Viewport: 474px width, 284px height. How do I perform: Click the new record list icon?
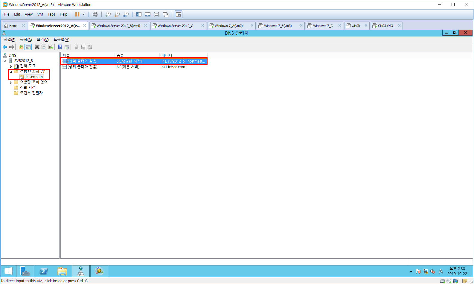coord(83,47)
